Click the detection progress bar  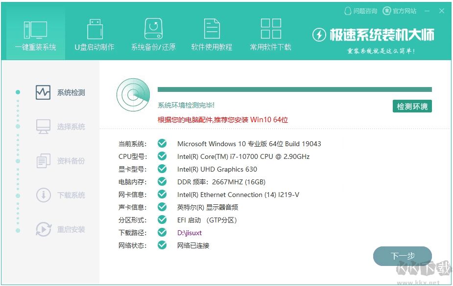click(x=295, y=89)
